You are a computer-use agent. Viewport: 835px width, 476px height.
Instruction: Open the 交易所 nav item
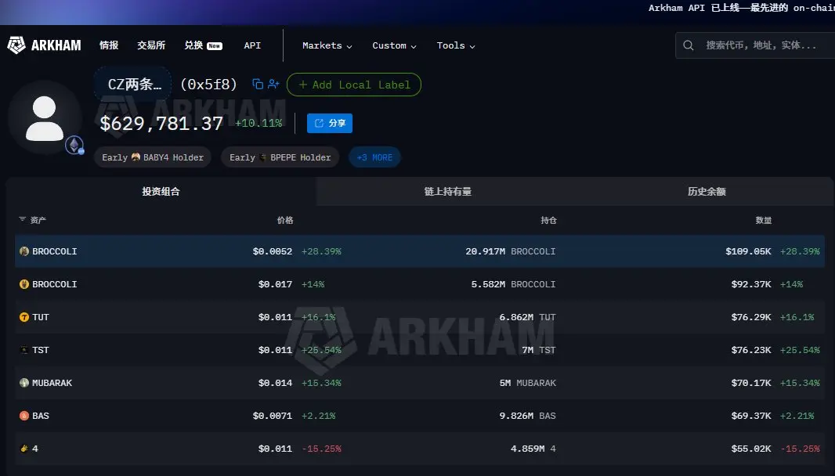(x=151, y=45)
